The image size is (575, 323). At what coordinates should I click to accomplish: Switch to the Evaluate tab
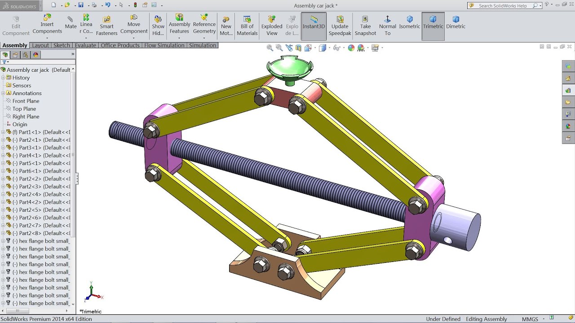tap(85, 45)
